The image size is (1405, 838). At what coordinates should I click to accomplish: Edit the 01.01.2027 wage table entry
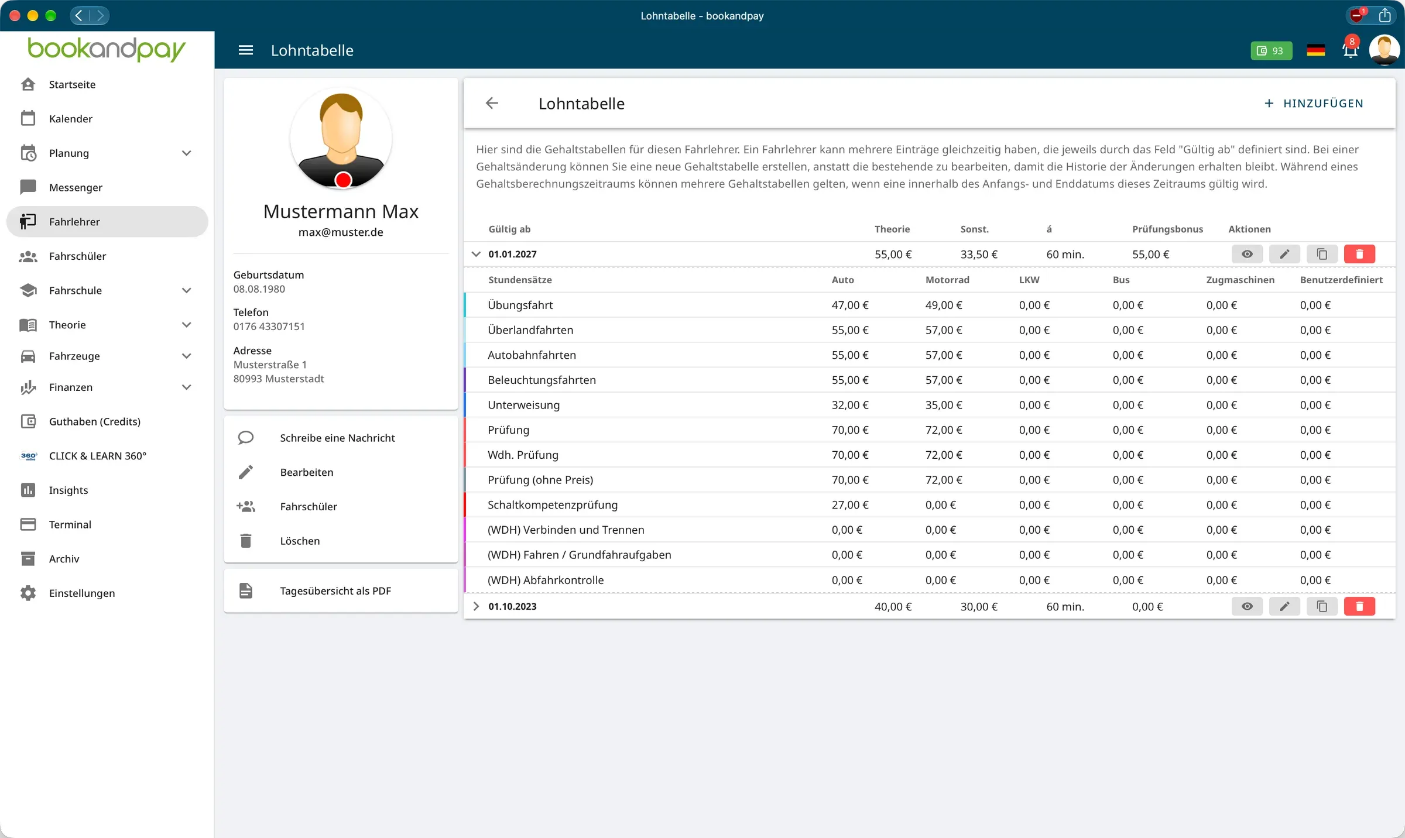click(x=1284, y=254)
